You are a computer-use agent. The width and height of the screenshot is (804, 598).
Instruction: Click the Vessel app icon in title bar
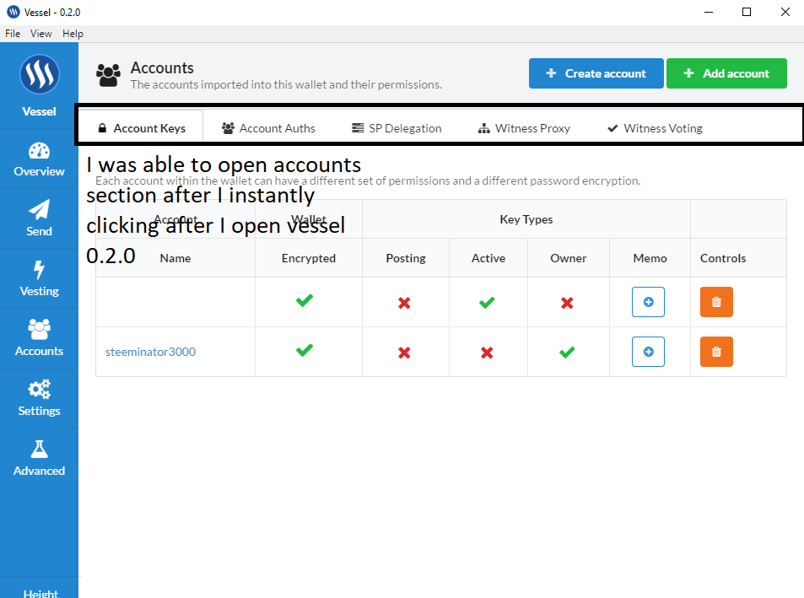coord(13,12)
